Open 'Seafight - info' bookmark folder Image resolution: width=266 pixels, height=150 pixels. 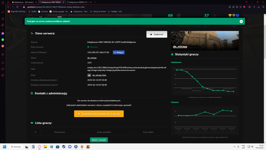point(115,11)
